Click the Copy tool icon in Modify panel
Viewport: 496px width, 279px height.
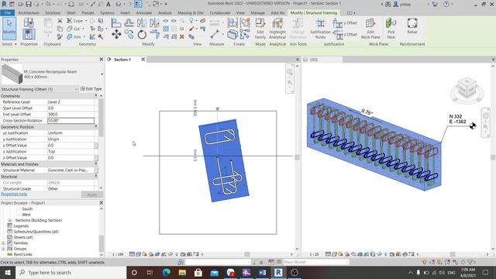tap(129, 34)
